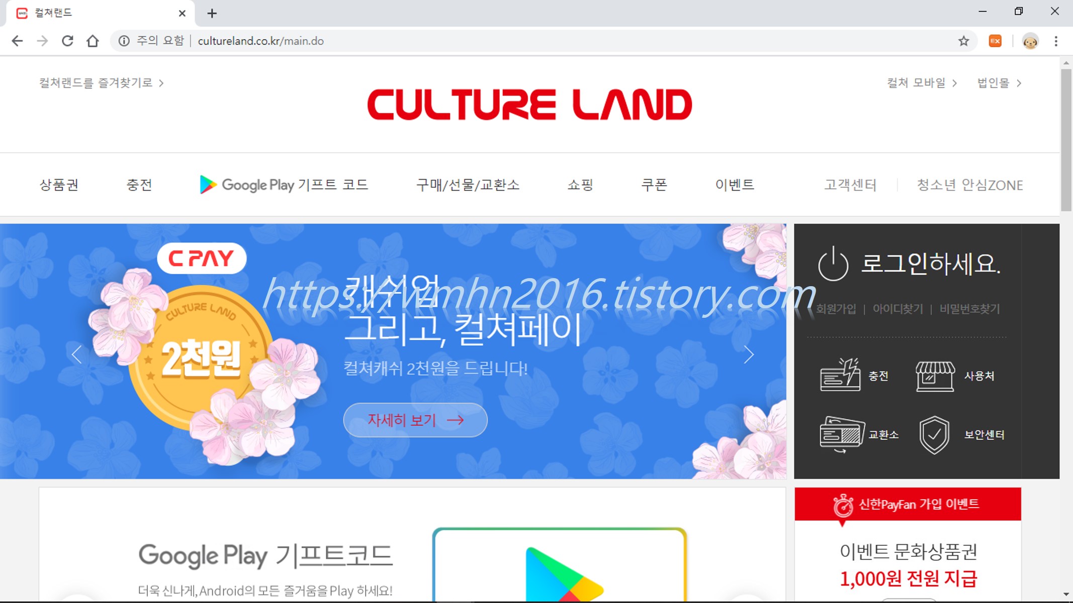The width and height of the screenshot is (1073, 603).
Task: Click 이벤트 문화상품권 text
Action: pyautogui.click(x=908, y=551)
